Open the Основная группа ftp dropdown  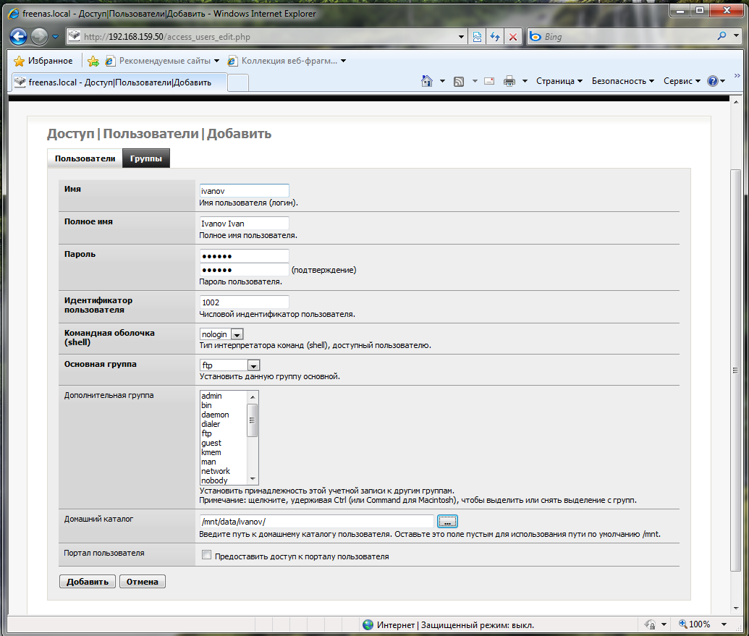[x=229, y=365]
